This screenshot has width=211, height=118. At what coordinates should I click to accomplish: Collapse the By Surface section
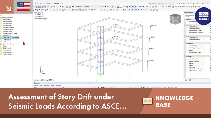coord(185,56)
